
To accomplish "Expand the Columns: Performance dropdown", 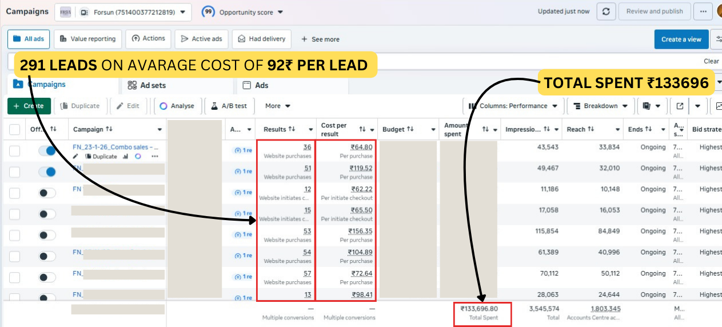I will point(513,106).
